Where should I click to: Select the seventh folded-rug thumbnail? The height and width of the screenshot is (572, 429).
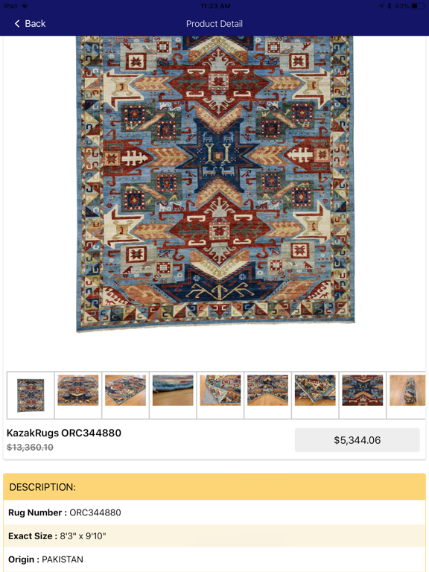[x=315, y=395]
